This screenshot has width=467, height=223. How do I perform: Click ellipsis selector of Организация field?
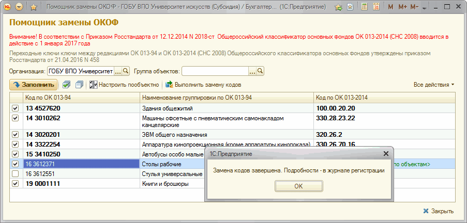tap(117, 71)
